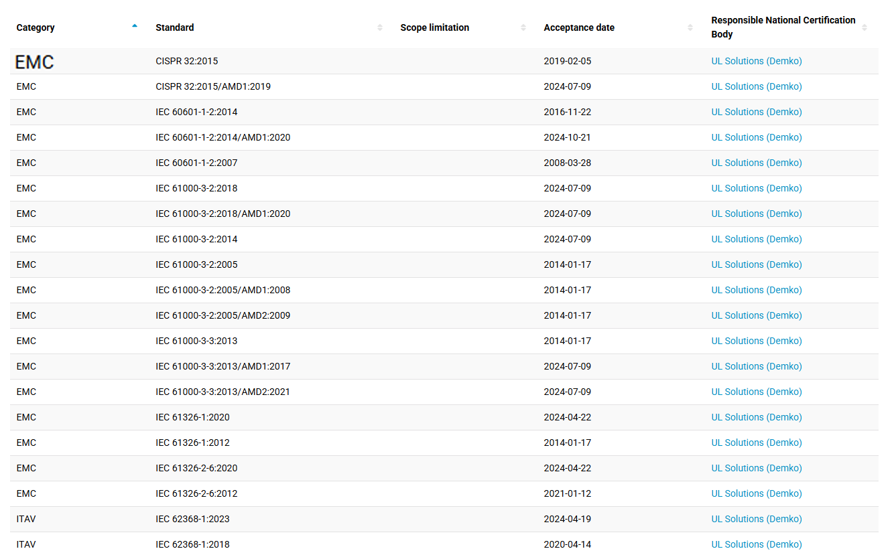Follow UL Solutions link for IEC 62368-1:2023
The height and width of the screenshot is (555, 896).
756,519
